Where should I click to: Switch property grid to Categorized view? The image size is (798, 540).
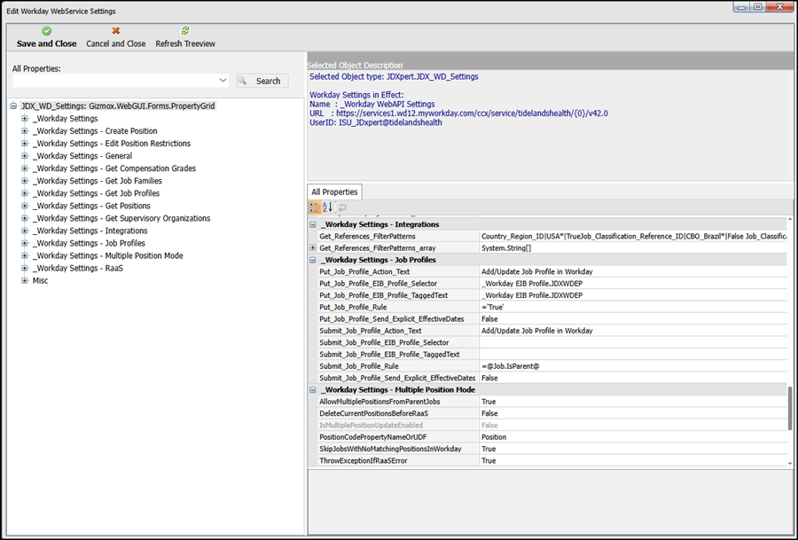click(x=315, y=207)
